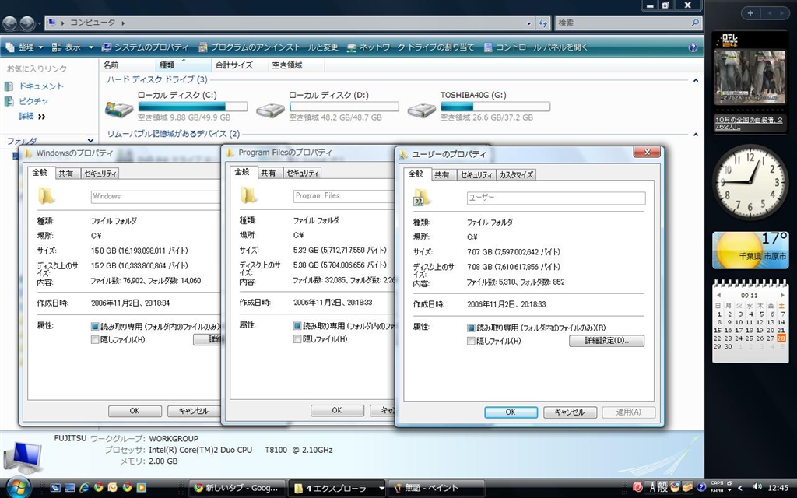Viewport: 797px width, 498px height.
Task: Click the IME help question-mark icon
Action: pos(700,487)
